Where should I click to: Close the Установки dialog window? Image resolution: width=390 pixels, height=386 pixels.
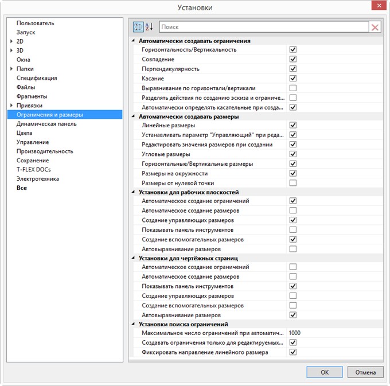(379, 6)
